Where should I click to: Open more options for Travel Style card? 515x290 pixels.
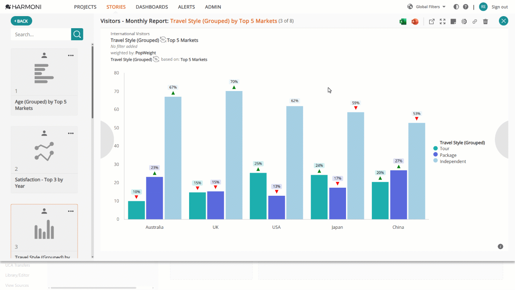point(71,211)
